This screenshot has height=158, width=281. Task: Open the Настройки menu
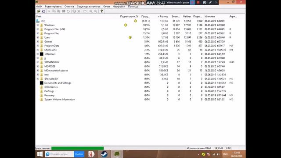pos(119,7)
